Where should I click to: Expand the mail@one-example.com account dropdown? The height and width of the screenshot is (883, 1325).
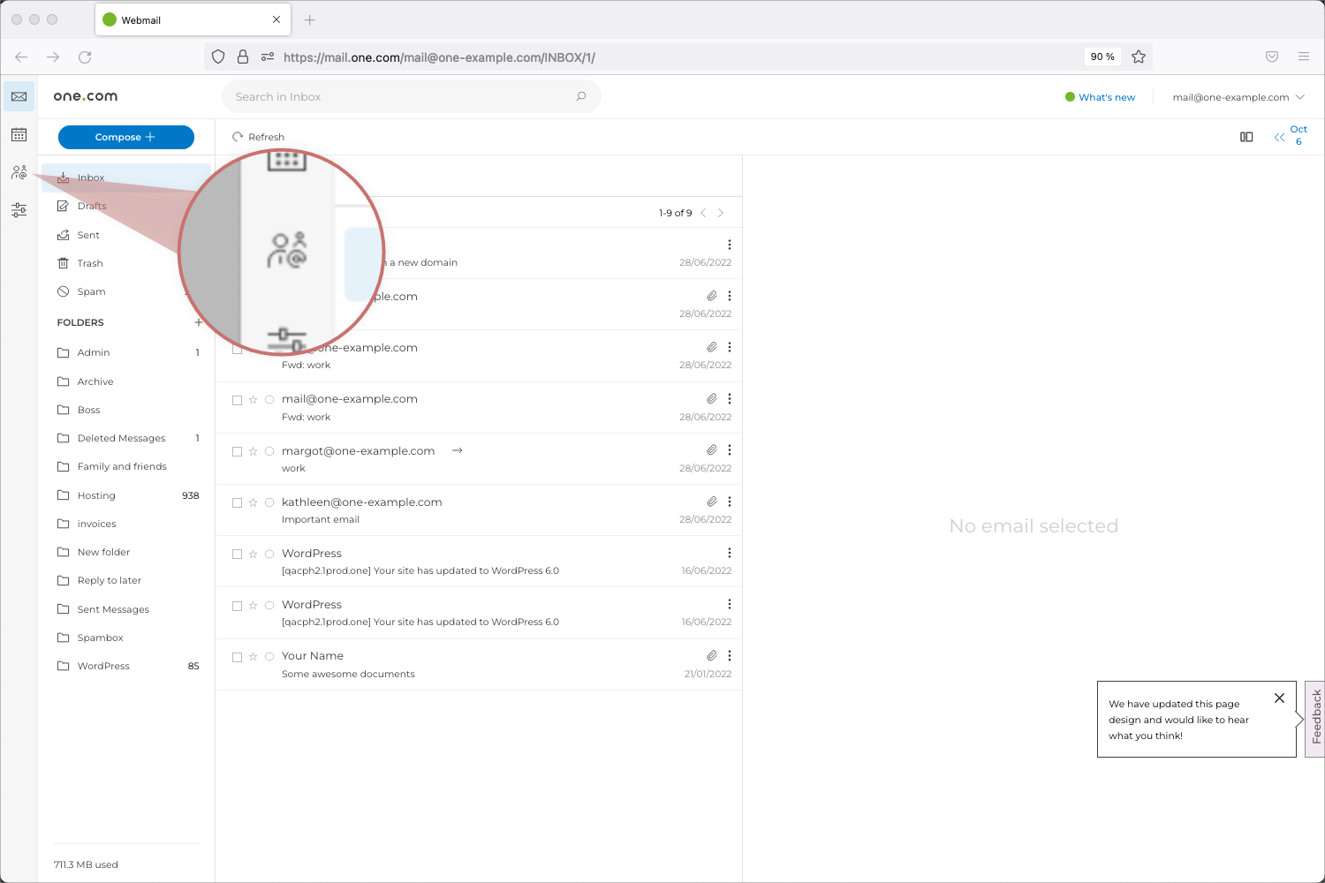pyautogui.click(x=1237, y=97)
